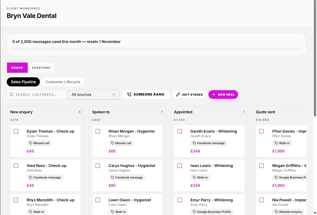
Task: Tick the Rhys Meredith - Check-up checkbox
Action: click(x=16, y=200)
